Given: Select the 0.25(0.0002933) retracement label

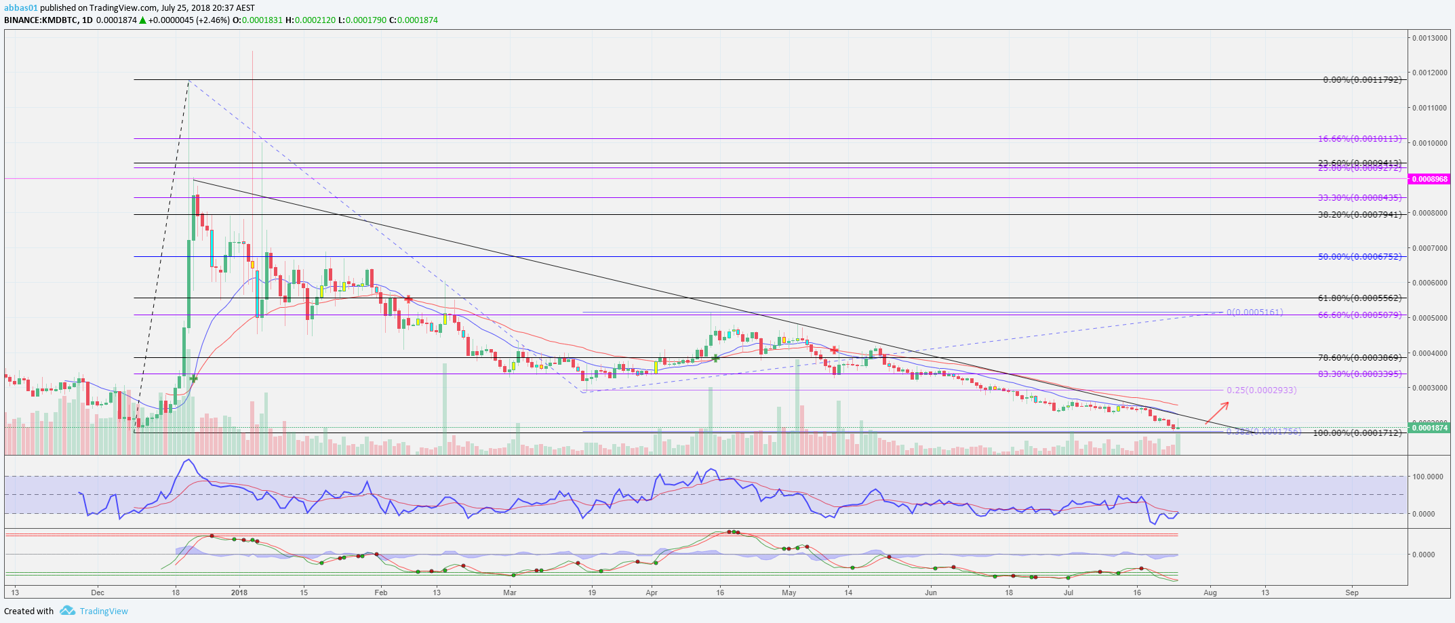Looking at the screenshot, I should coord(1261,390).
